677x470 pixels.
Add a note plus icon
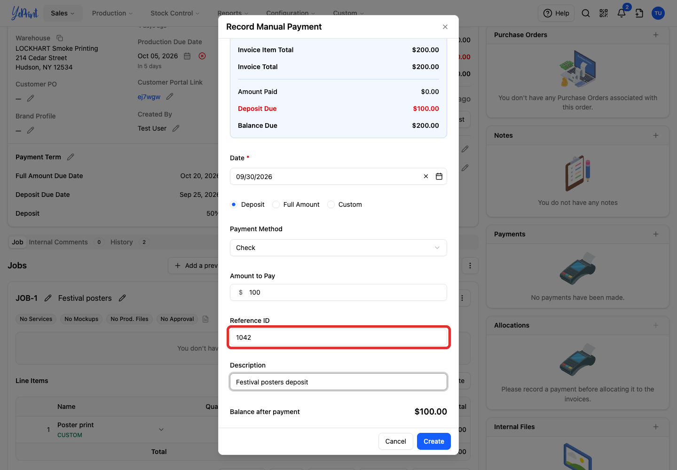656,135
